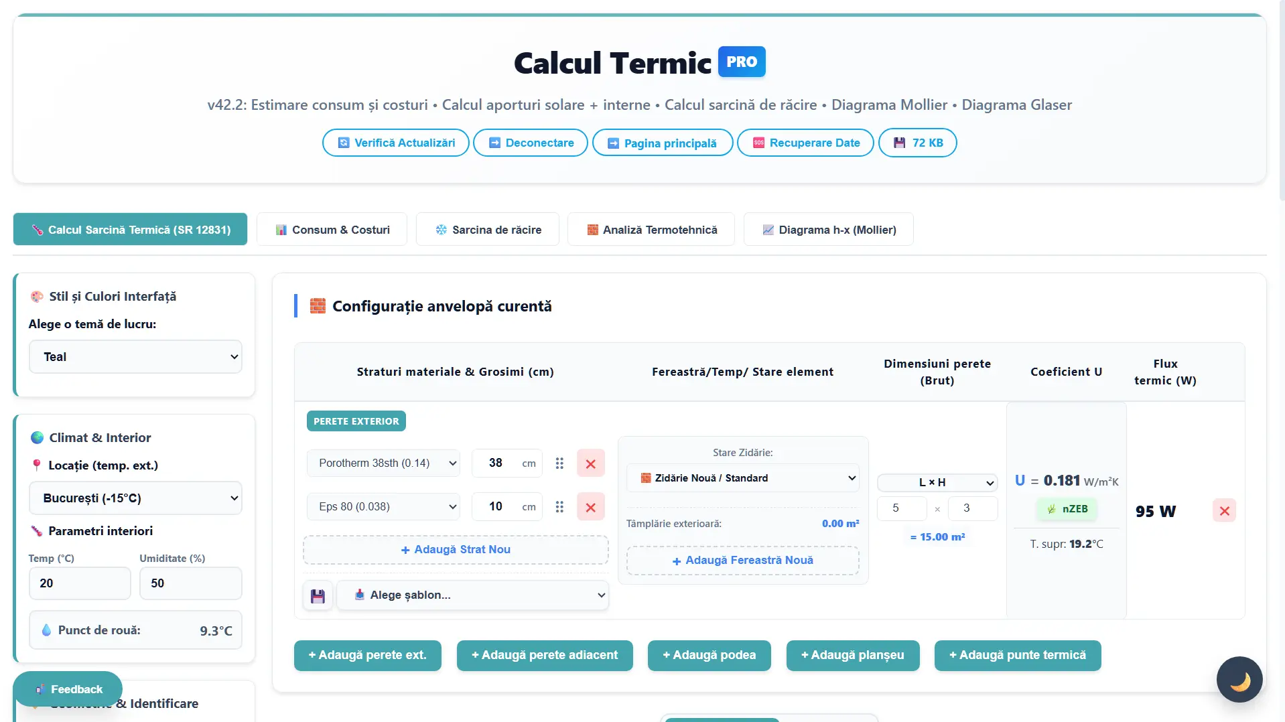Toggle dark mode with the moon icon
1285x722 pixels.
pos(1239,680)
